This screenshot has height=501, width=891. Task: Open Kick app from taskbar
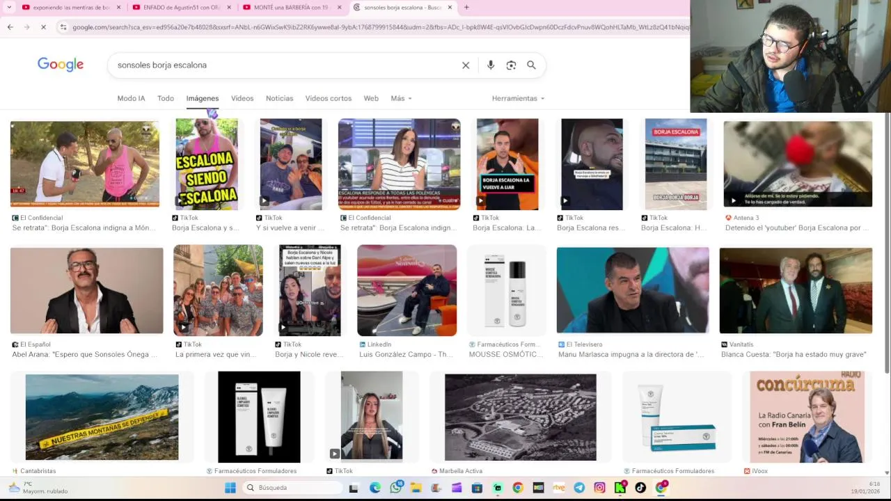(620, 488)
